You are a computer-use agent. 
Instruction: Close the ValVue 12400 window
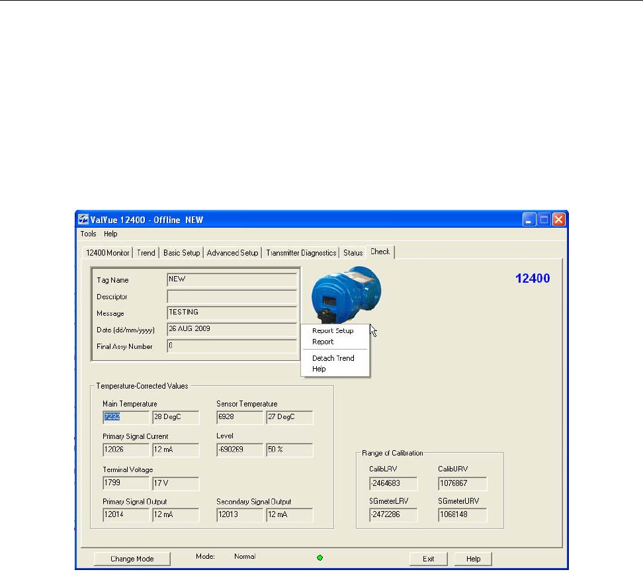click(558, 220)
